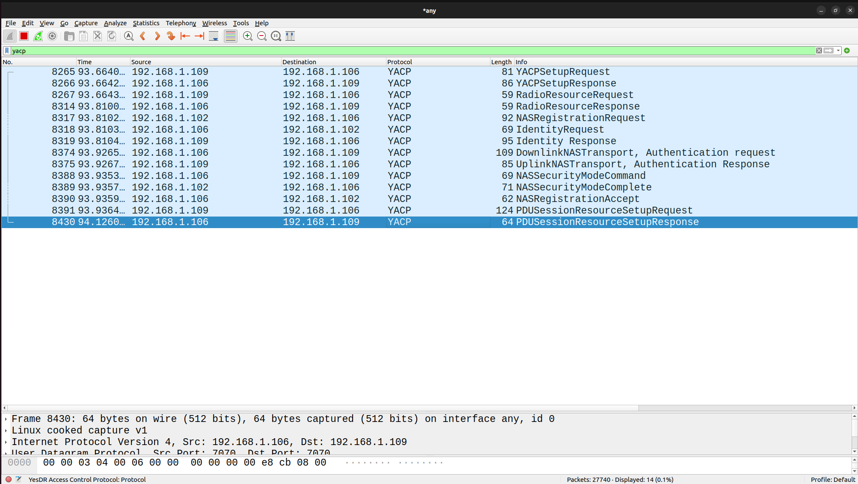Zoom in the main window text
Viewport: 858px width, 484px height.
click(248, 36)
